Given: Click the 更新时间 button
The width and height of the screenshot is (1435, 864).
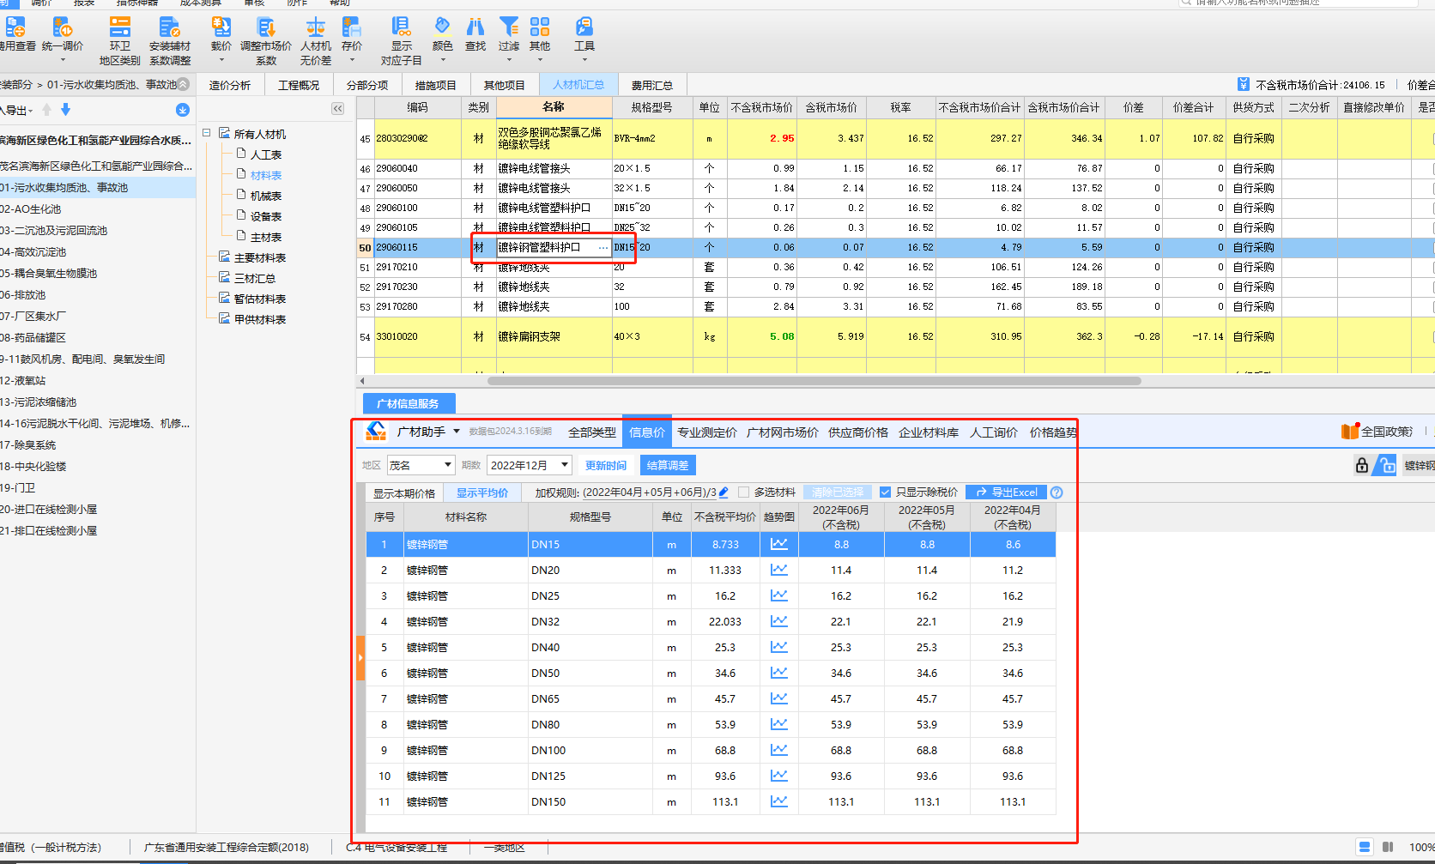Looking at the screenshot, I should point(606,465).
